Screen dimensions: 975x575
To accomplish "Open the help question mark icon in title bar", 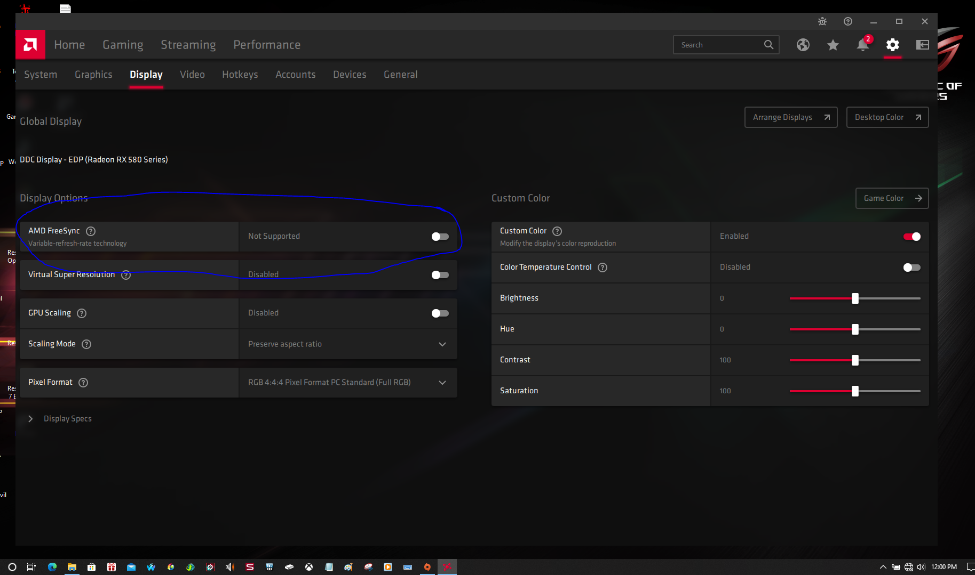I will pos(848,21).
